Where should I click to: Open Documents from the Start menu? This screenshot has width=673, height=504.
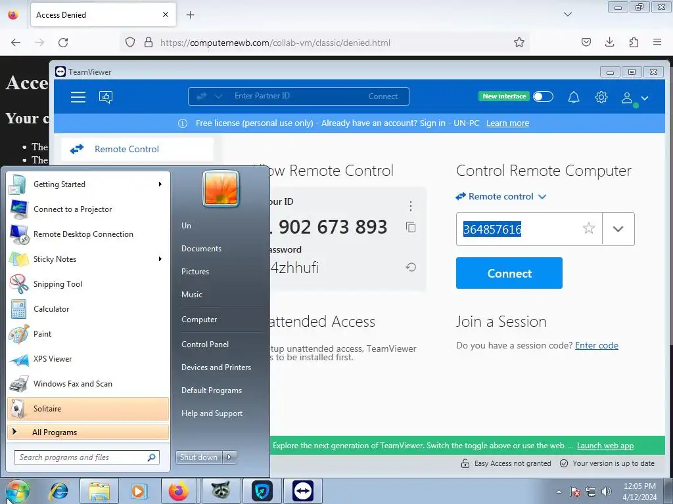tap(201, 249)
